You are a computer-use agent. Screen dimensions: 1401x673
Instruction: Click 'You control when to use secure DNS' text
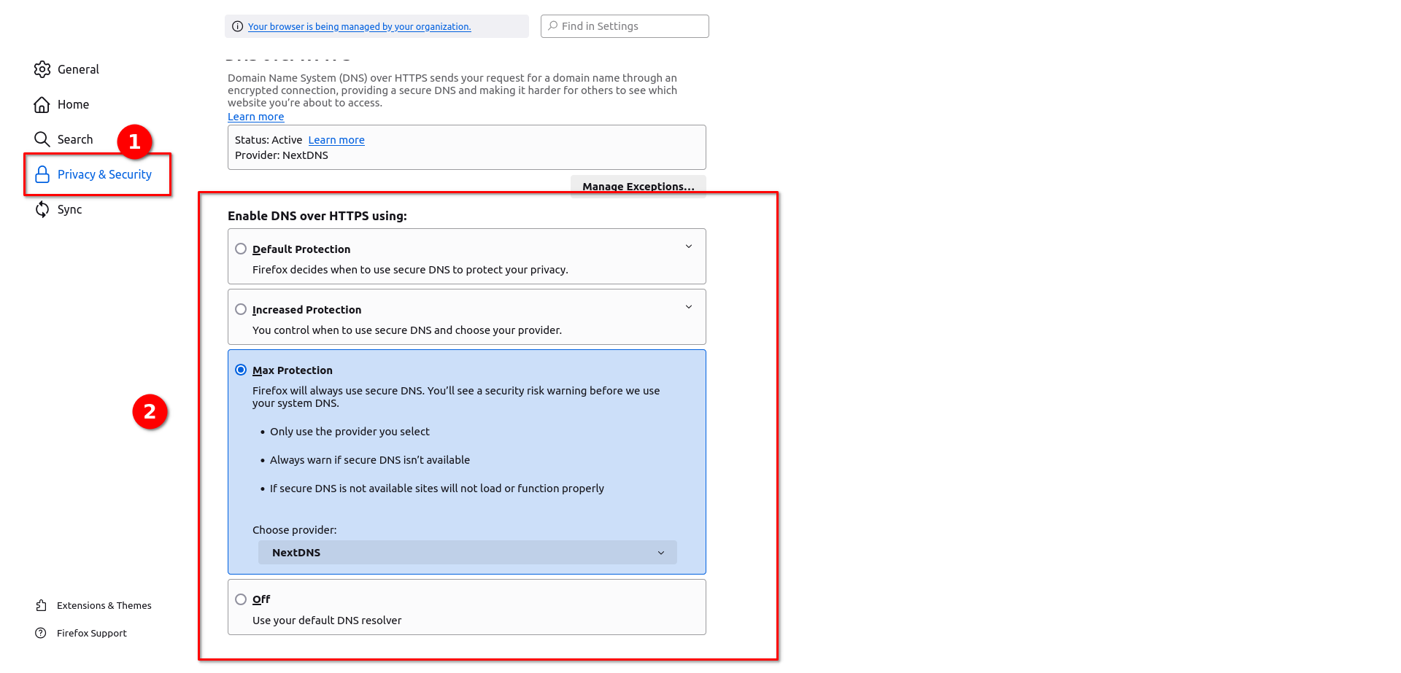coord(407,330)
